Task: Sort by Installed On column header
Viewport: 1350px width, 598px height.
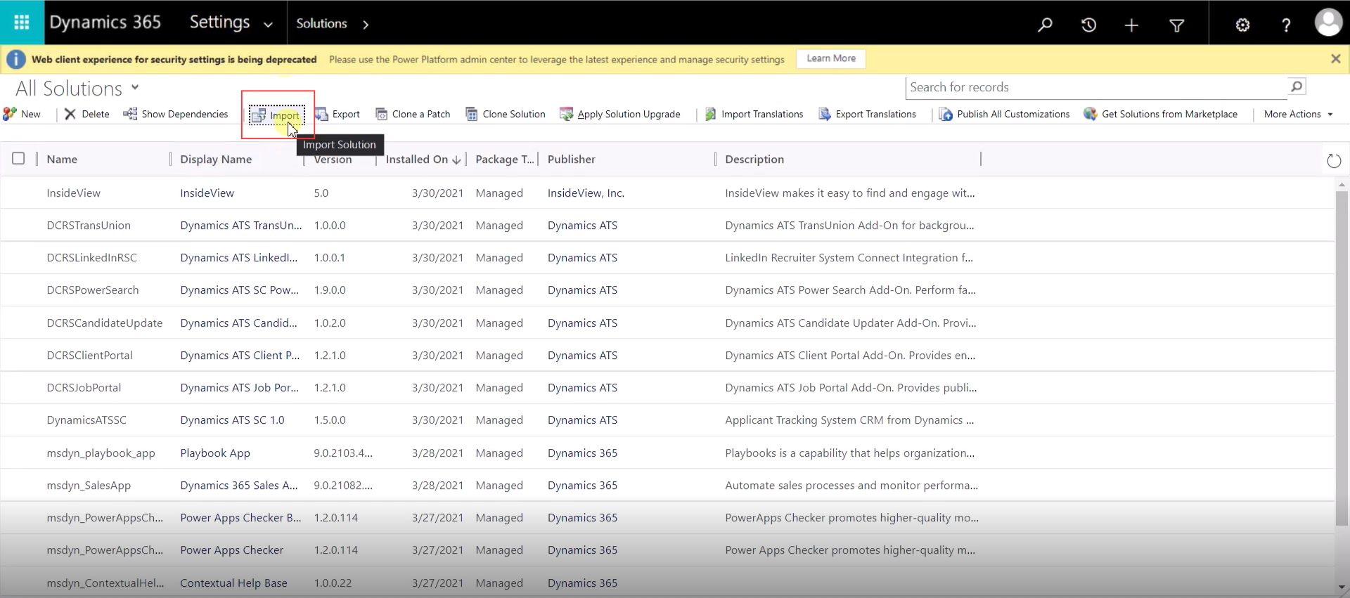Action: point(423,160)
